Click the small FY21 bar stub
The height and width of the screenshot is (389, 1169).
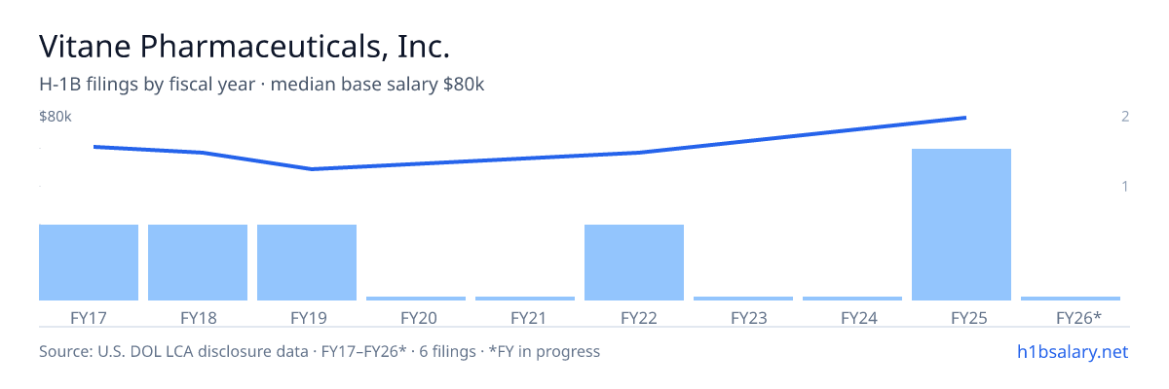click(x=525, y=299)
